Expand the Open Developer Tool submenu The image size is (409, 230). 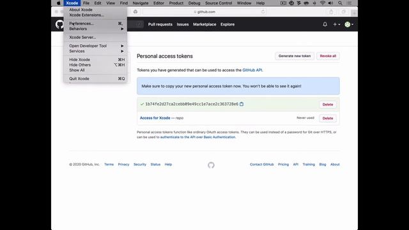(95, 46)
